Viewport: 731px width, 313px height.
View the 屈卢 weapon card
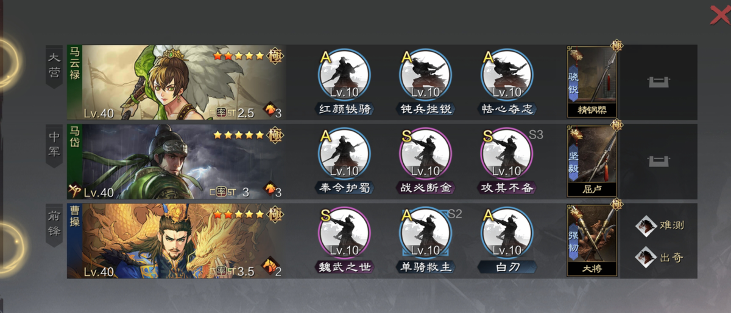[x=592, y=161]
